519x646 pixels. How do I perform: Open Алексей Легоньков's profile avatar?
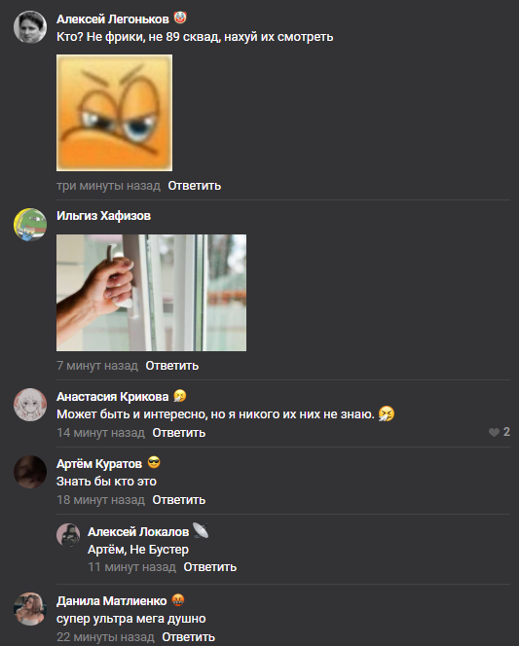pos(30,27)
